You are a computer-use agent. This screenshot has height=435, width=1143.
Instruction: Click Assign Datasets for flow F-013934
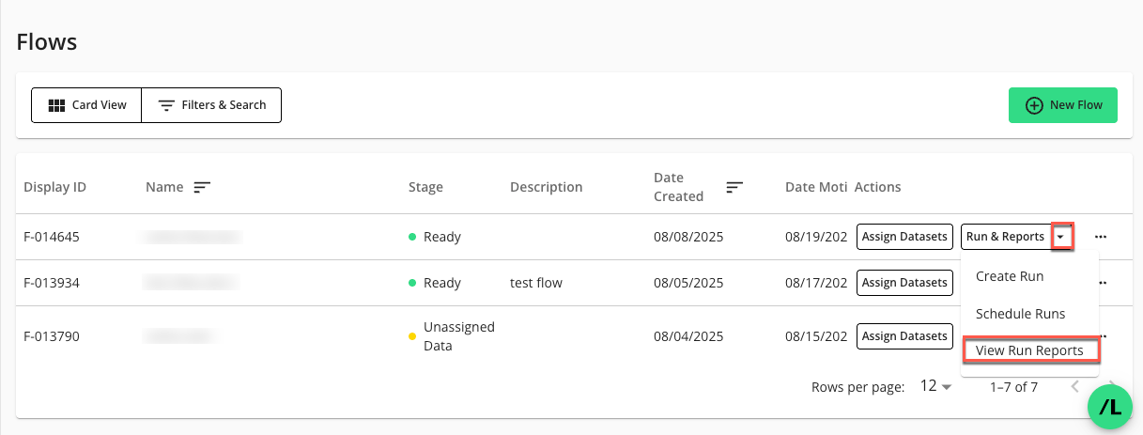[904, 283]
